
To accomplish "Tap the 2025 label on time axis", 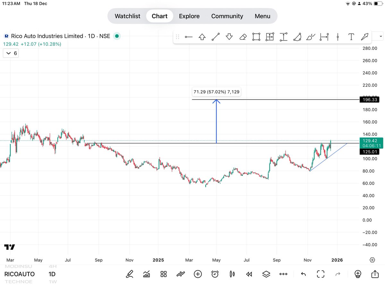I will [158, 260].
